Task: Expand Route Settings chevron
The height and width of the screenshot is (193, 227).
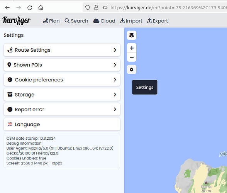Action: 115,50
